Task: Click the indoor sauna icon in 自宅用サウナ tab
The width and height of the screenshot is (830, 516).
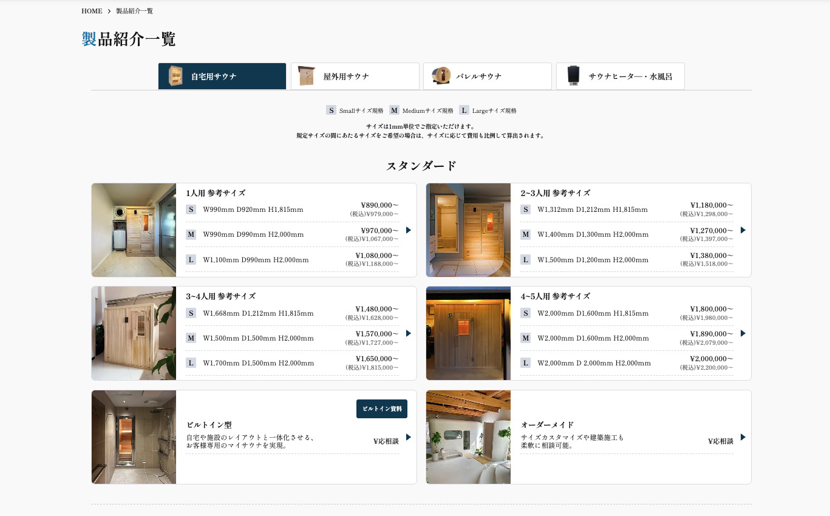Action: click(x=175, y=76)
